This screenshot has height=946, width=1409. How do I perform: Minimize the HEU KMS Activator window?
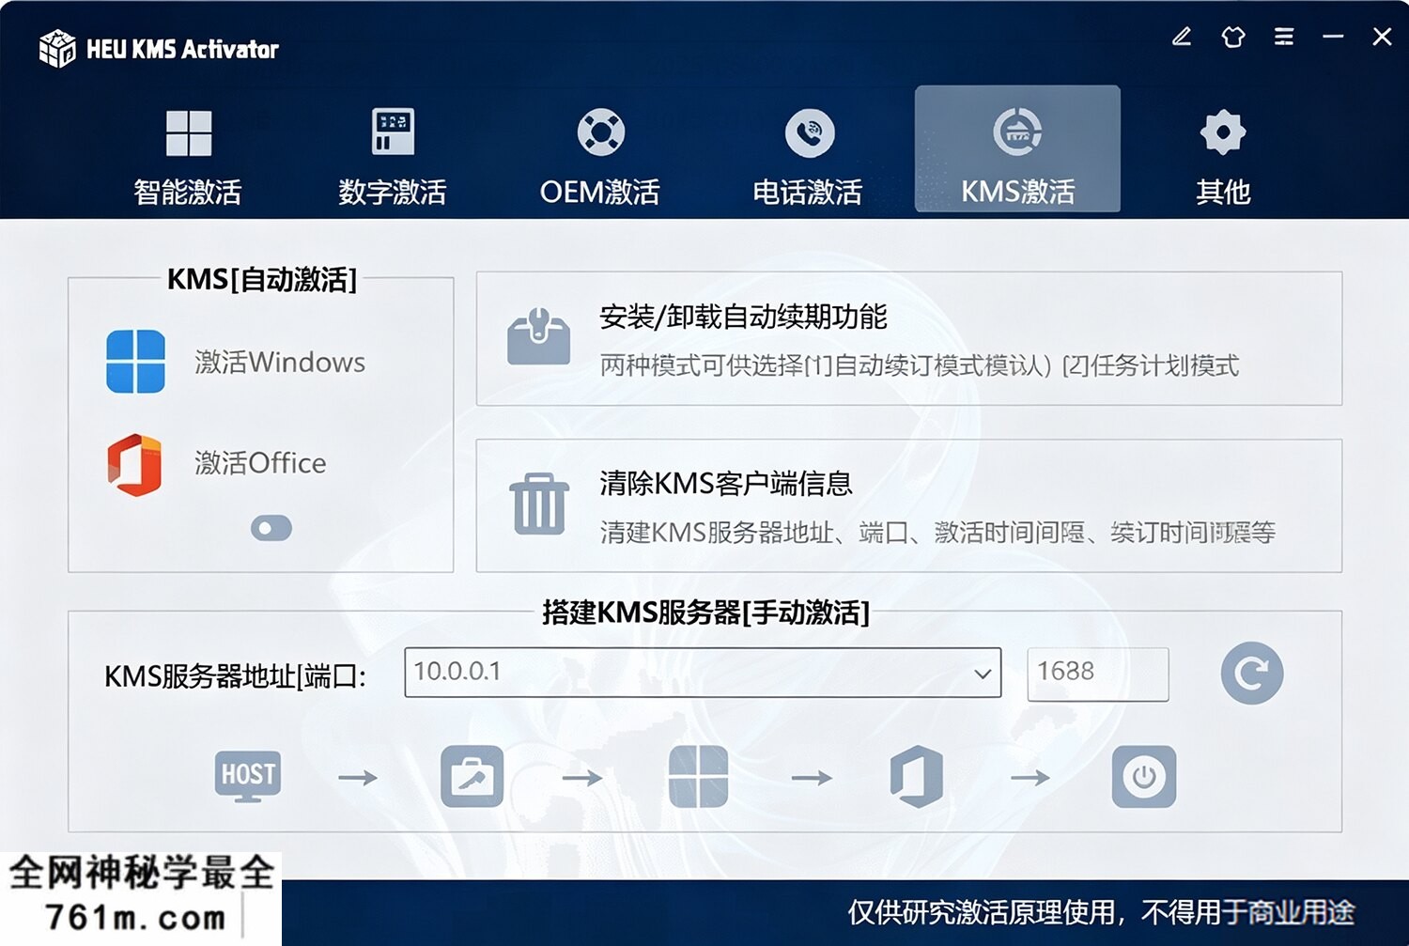click(x=1333, y=37)
